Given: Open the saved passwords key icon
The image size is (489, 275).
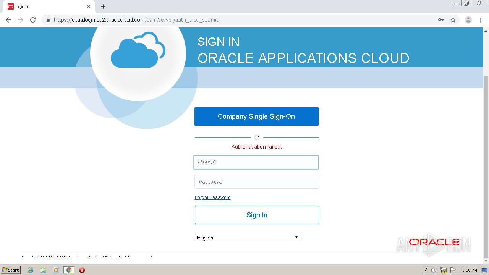Looking at the screenshot, I should 441,20.
